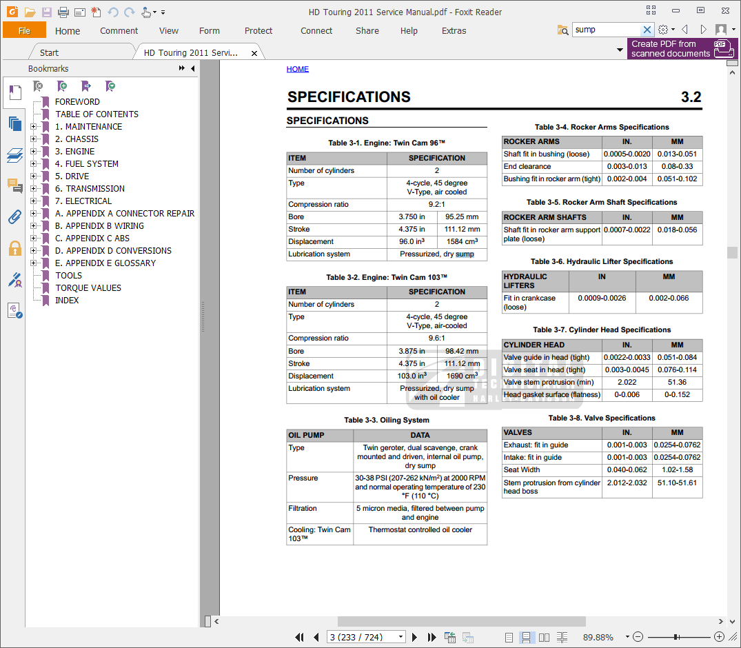This screenshot has width=741, height=648.
Task: Go to the last page button
Action: pyautogui.click(x=432, y=637)
